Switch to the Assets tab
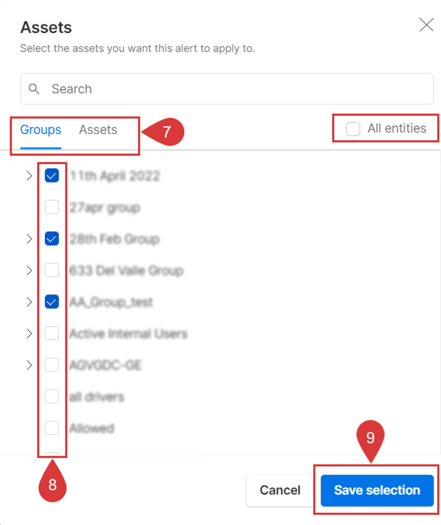The width and height of the screenshot is (441, 525). (98, 130)
